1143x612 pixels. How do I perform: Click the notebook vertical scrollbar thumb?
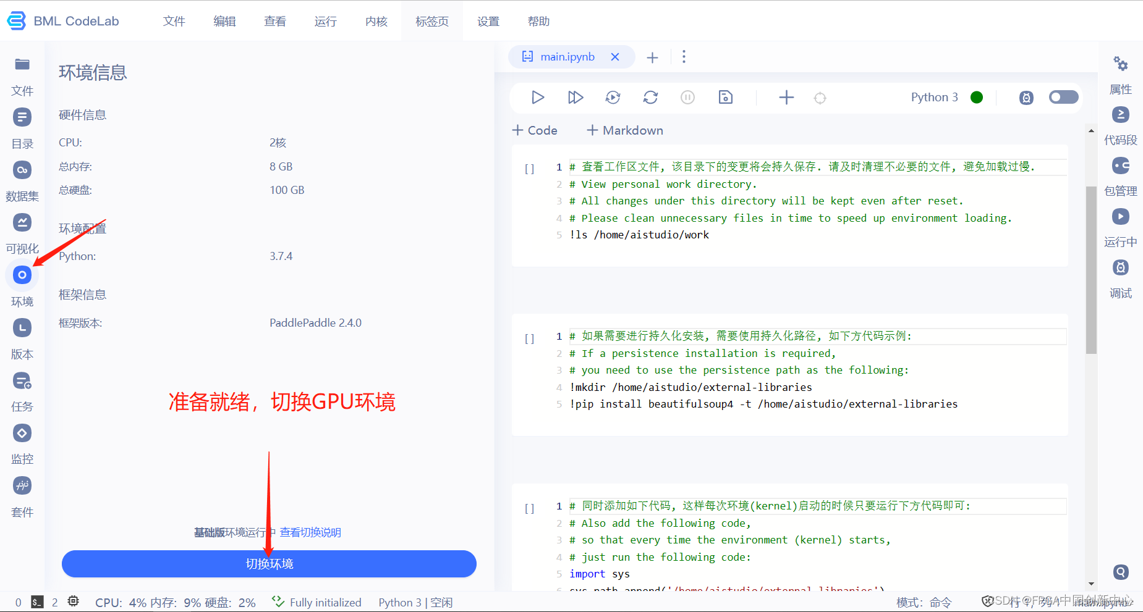coord(1091,270)
